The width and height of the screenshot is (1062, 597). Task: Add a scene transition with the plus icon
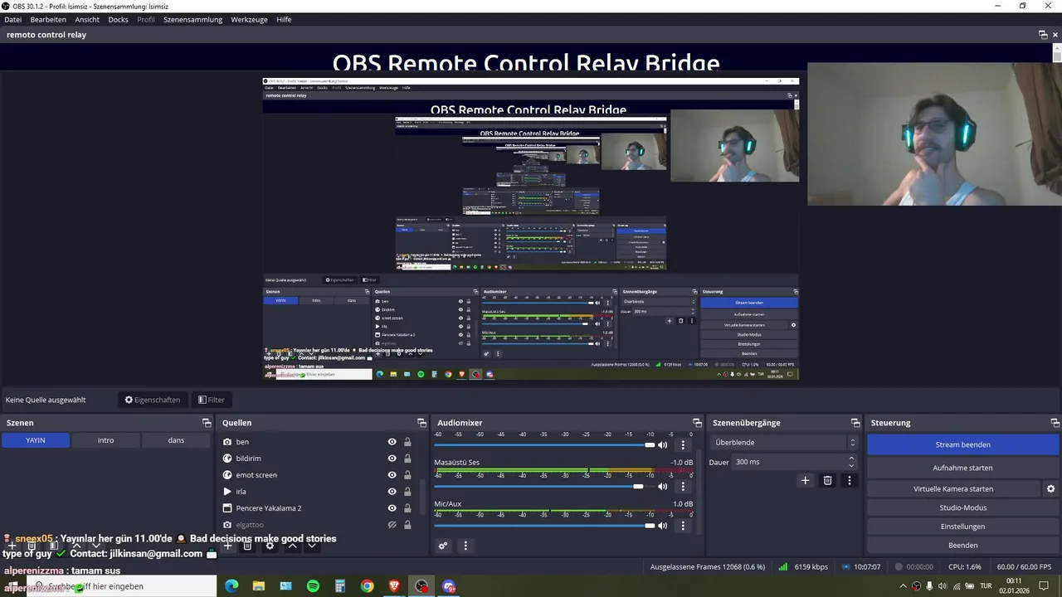pos(805,480)
